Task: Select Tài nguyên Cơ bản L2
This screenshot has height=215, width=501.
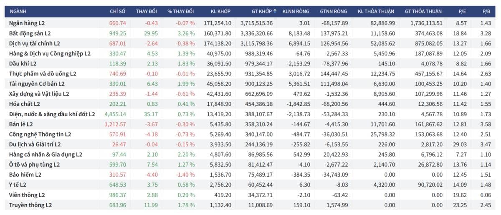Action: point(37,84)
